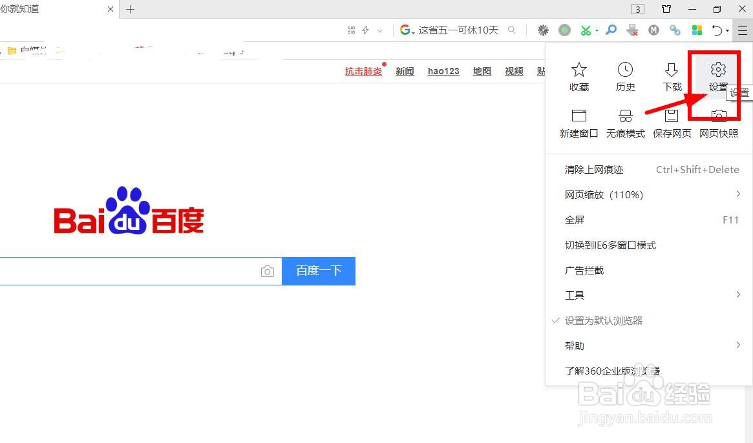Click the blue chain link extension icon

[675, 30]
